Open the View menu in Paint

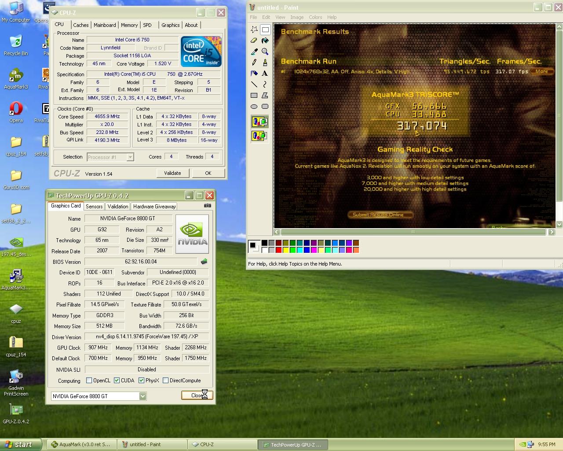280,17
